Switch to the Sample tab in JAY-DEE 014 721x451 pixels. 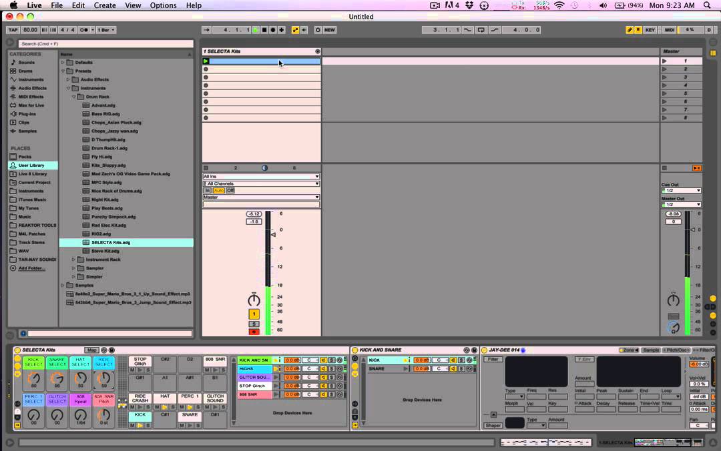651,350
